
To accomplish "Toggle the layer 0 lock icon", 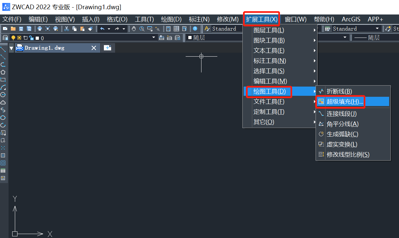I will (31, 38).
